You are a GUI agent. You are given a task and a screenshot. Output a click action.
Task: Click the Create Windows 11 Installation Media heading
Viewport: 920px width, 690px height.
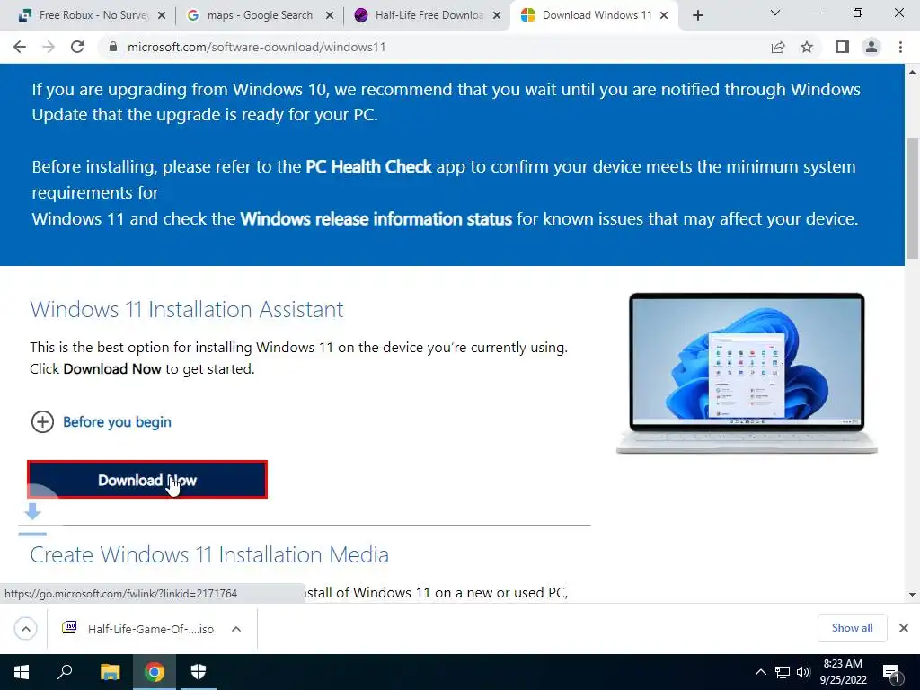(x=209, y=554)
